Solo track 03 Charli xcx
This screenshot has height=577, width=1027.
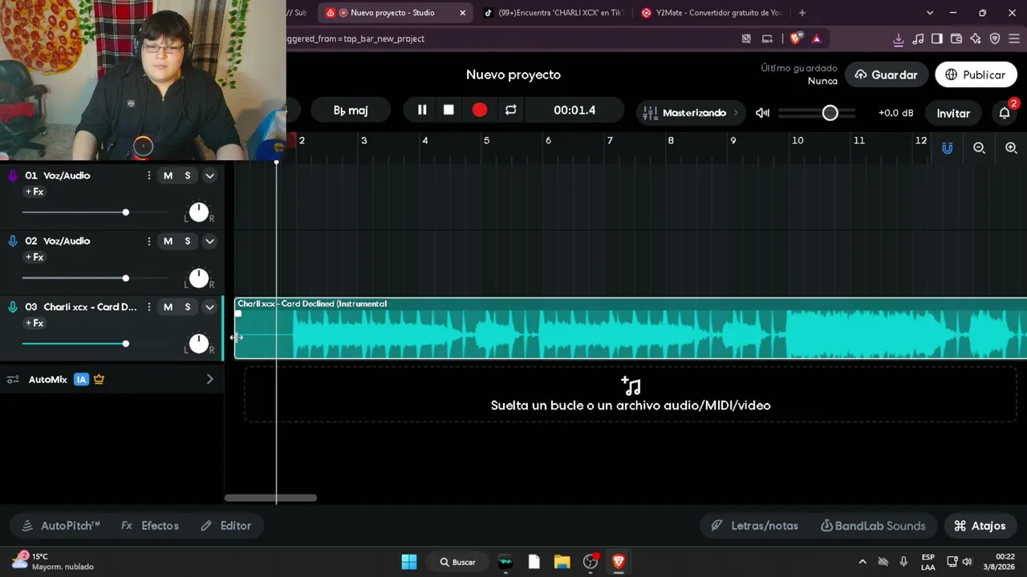coord(188,307)
